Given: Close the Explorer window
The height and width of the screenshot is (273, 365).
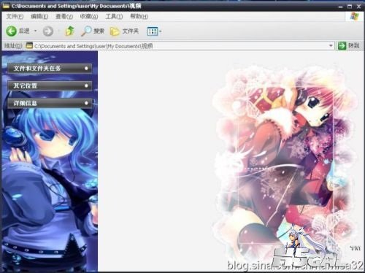Looking at the screenshot, I should tap(358, 7).
